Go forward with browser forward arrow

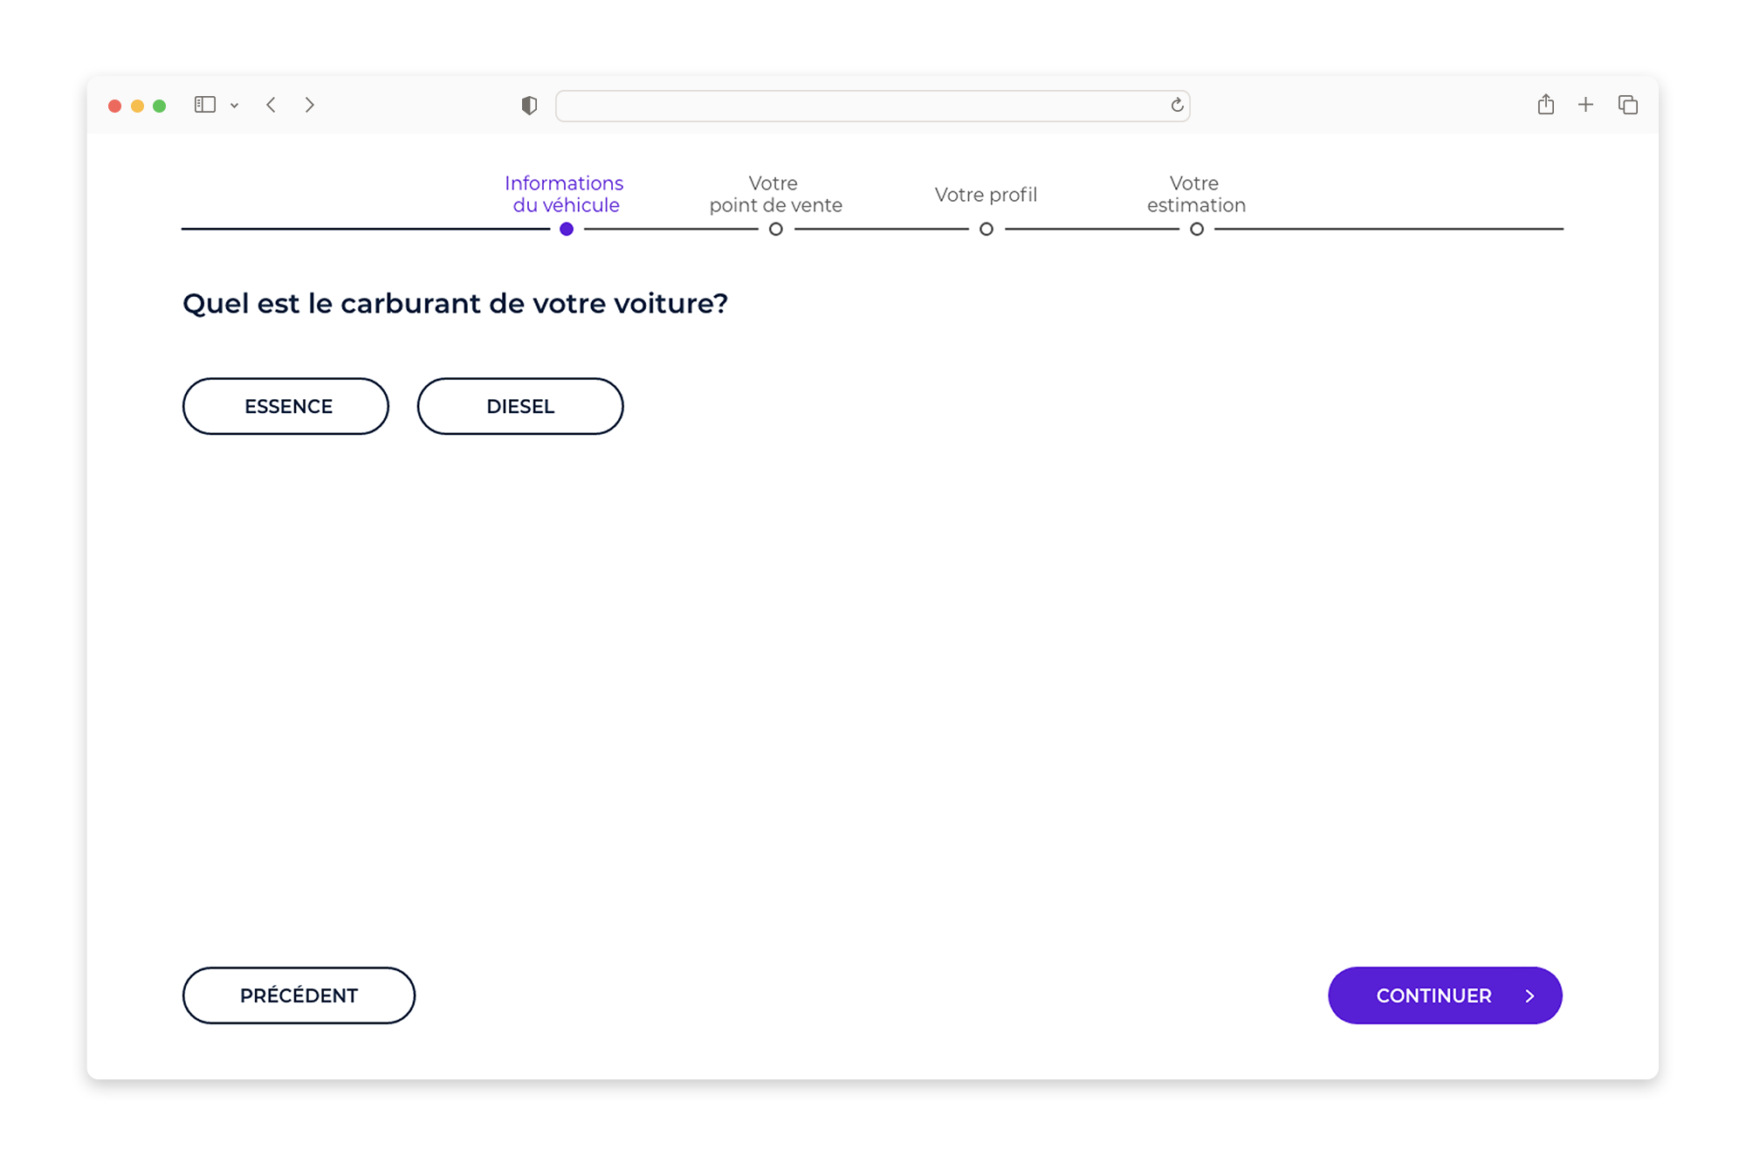point(310,105)
